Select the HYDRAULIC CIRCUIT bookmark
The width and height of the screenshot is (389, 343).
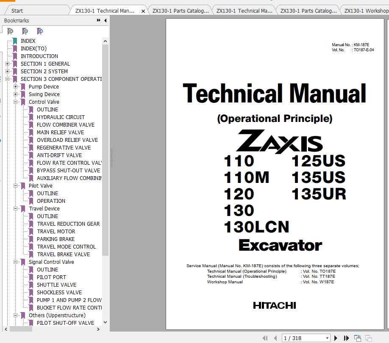[x=60, y=117]
